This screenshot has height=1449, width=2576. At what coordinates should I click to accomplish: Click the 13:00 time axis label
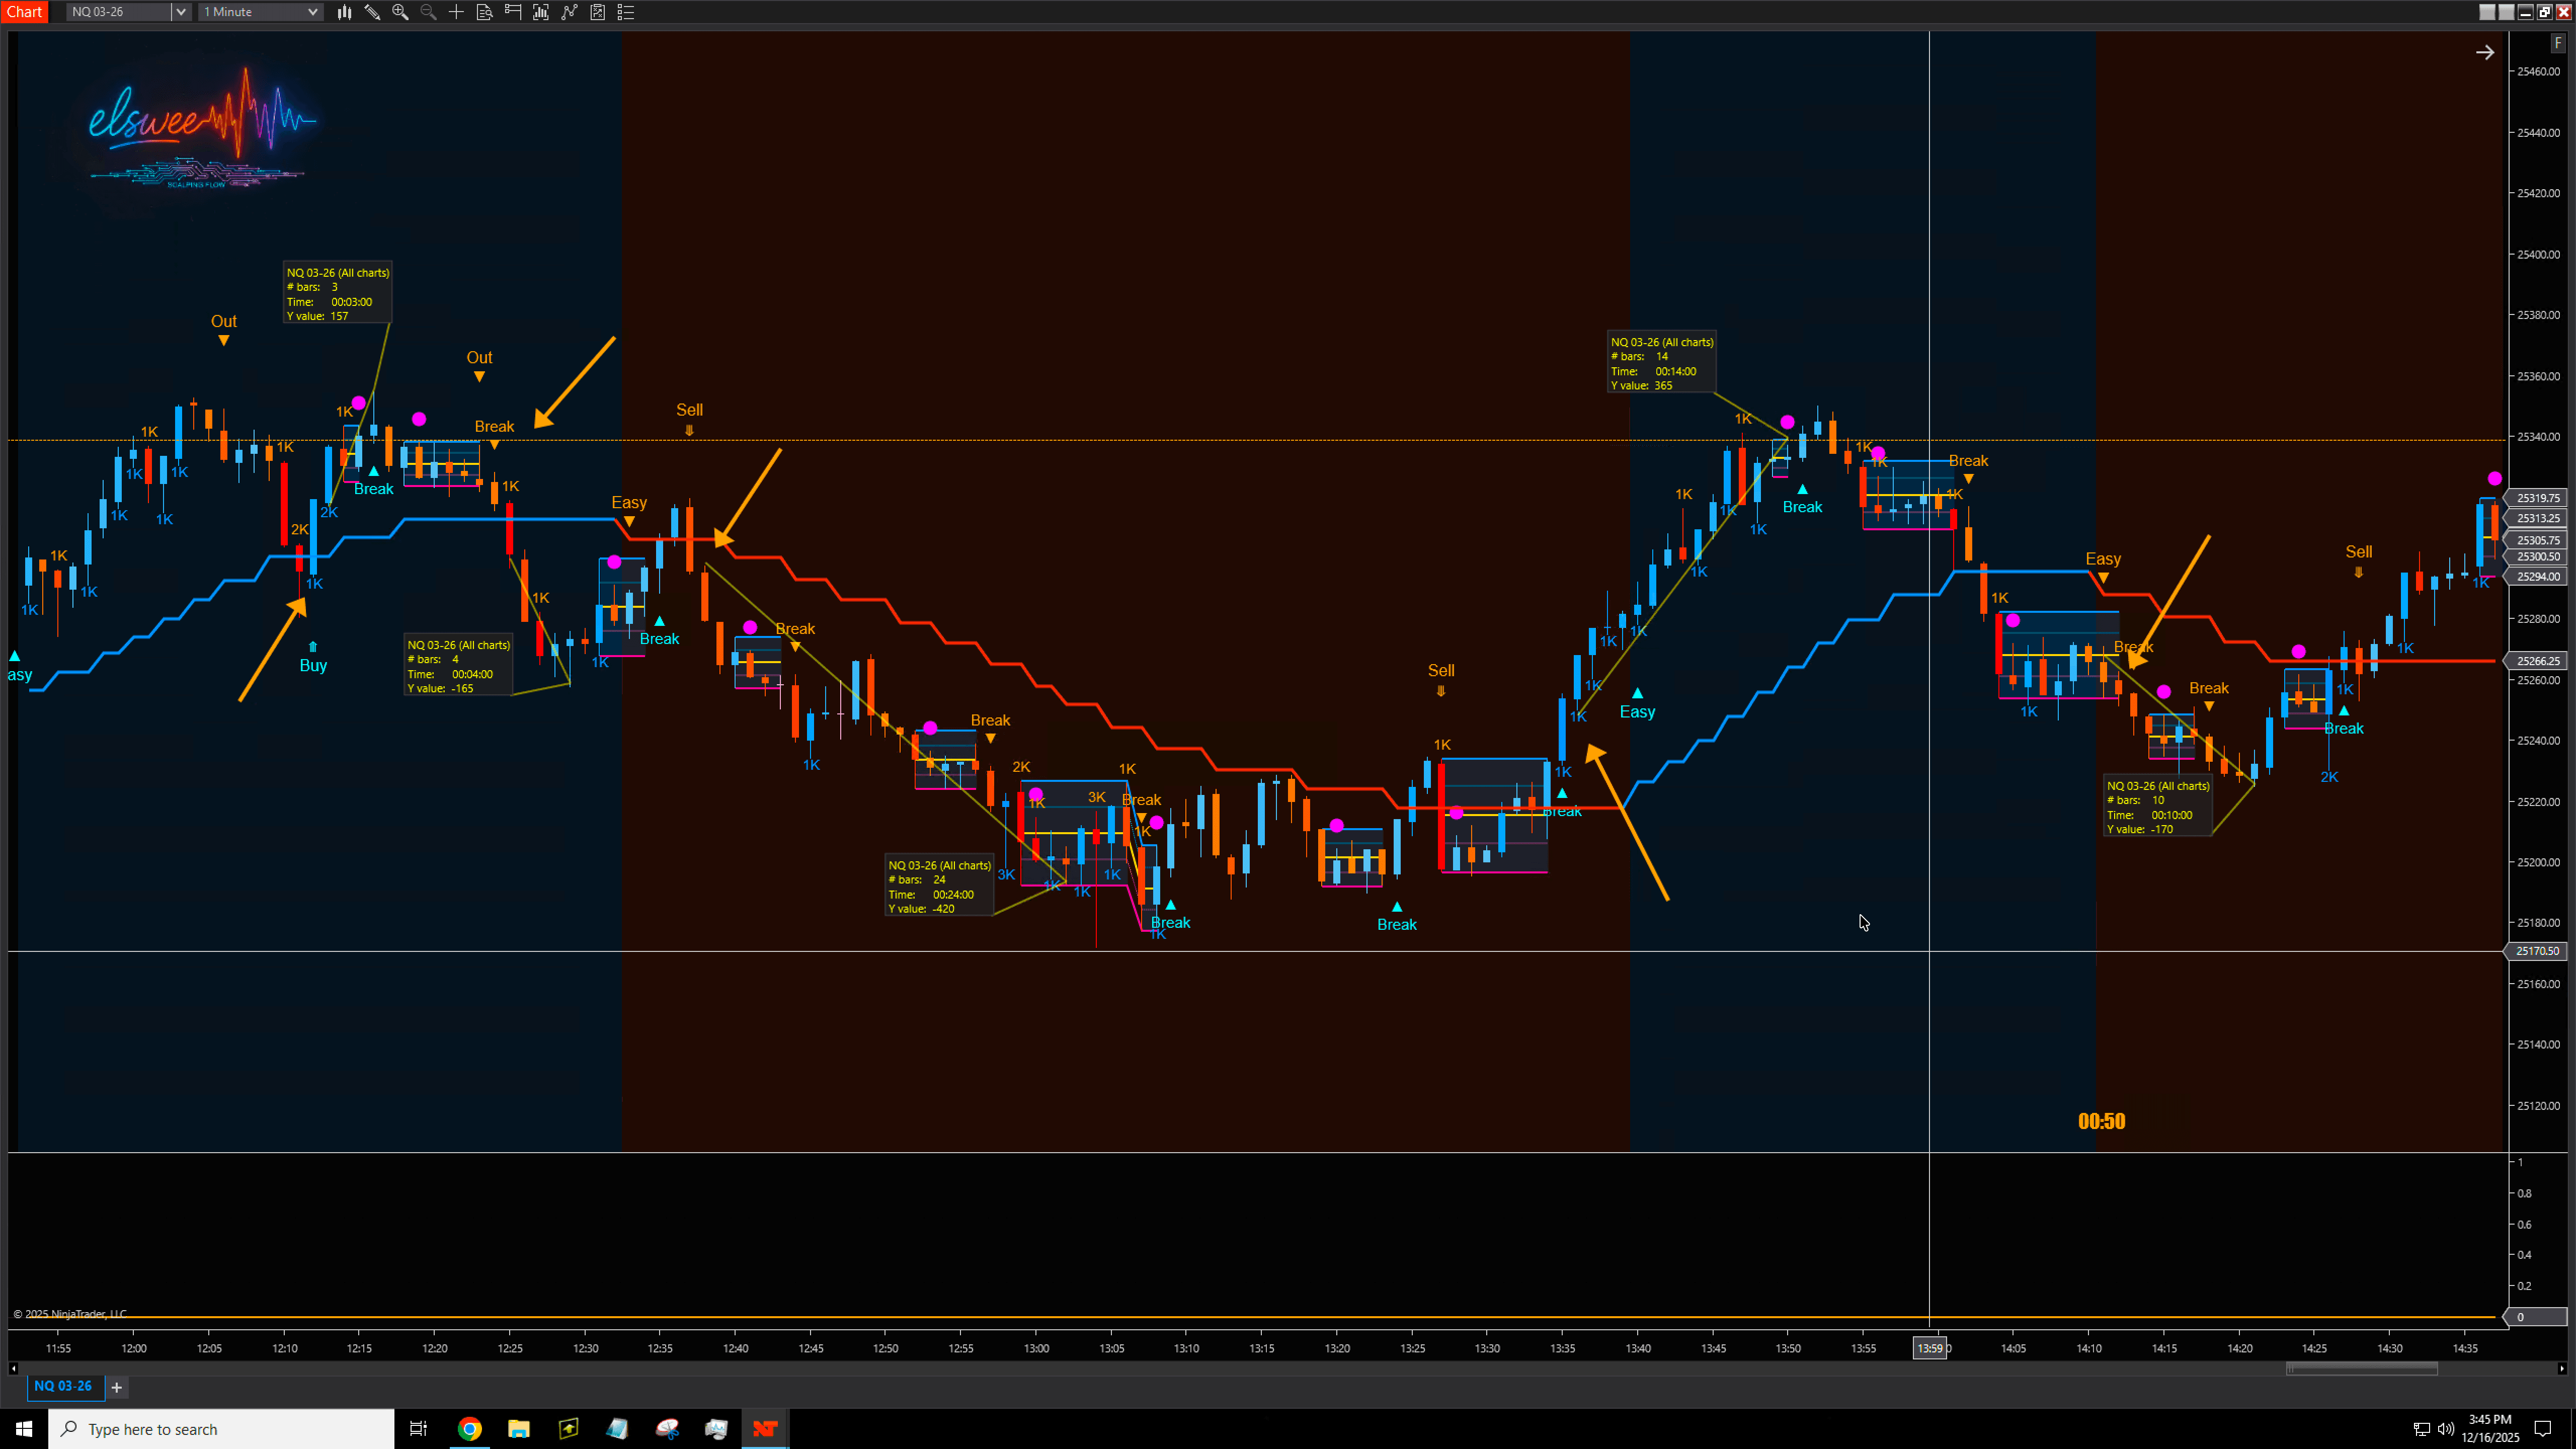[x=1036, y=1348]
